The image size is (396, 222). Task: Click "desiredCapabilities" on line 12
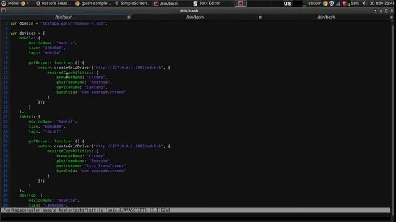pos(69,73)
